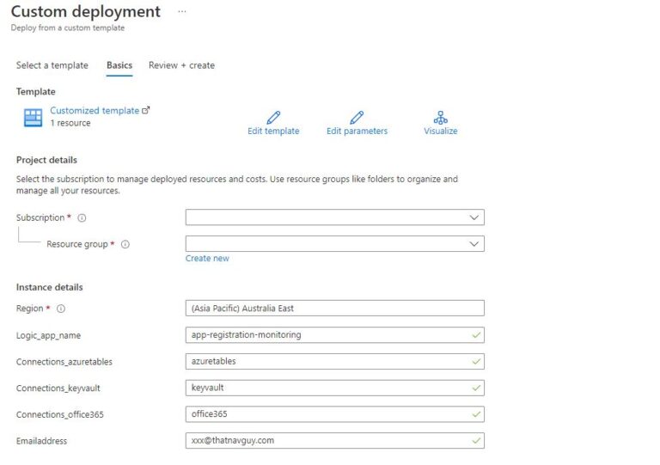This screenshot has width=660, height=465.
Task: Click the Edit template pencil icon
Action: (x=273, y=118)
